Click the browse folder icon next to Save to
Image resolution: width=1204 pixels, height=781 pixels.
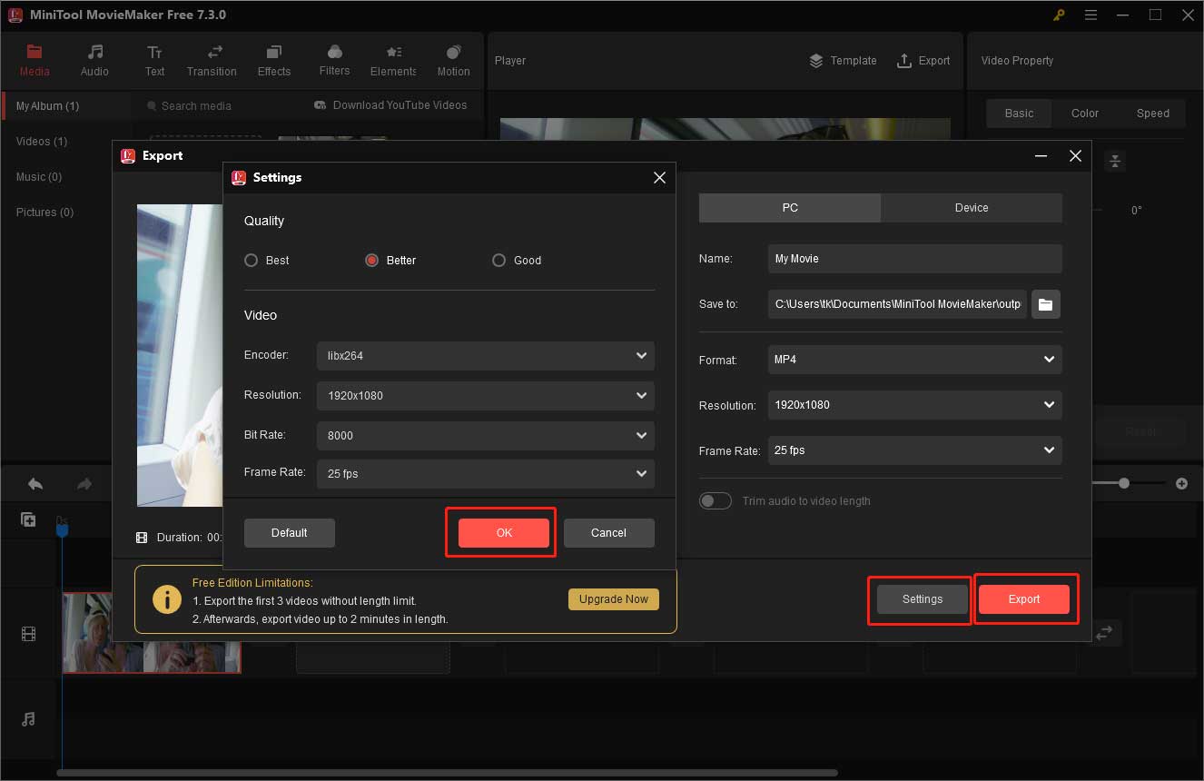pos(1045,304)
